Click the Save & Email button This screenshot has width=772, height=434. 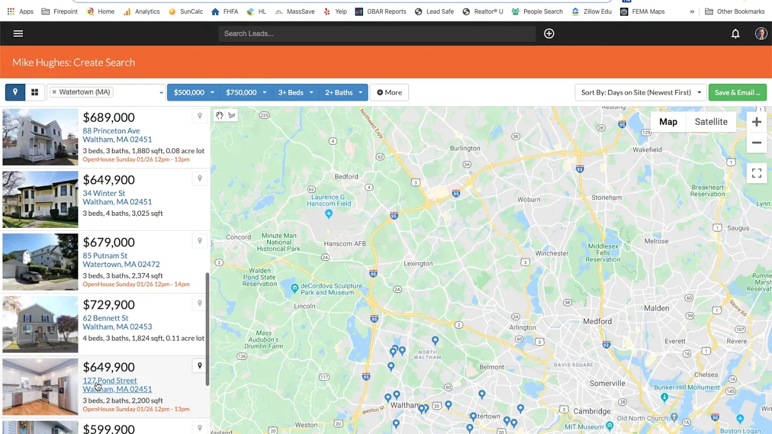pyautogui.click(x=738, y=92)
